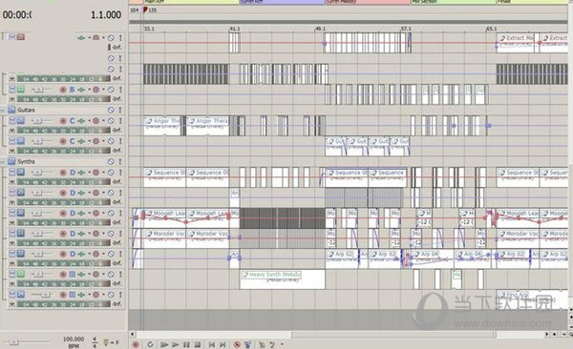Open track FX dropdown arrow on Moogah Lead track
Screen dimensions: 573x349
[89, 214]
